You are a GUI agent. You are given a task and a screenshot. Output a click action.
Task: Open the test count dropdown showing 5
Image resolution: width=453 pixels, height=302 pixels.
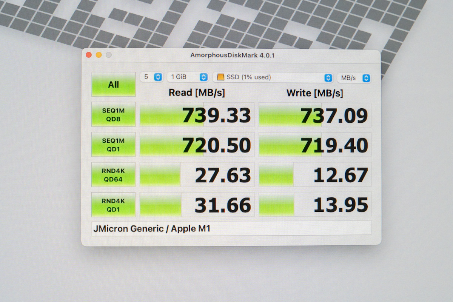pyautogui.click(x=151, y=77)
